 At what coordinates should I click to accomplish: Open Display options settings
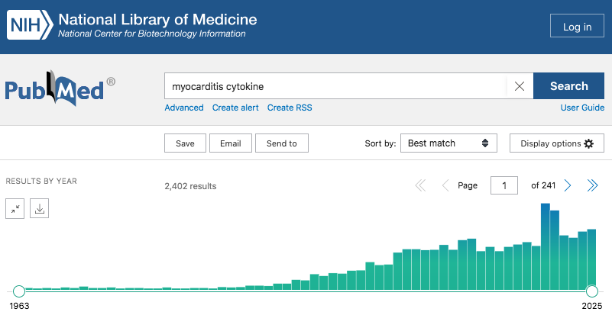[557, 143]
